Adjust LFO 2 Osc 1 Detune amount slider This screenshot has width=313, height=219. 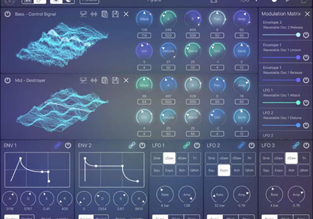click(x=281, y=125)
